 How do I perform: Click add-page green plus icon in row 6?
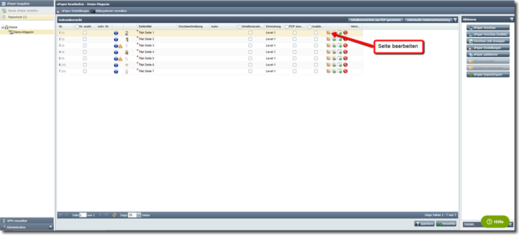pyautogui.click(x=339, y=65)
